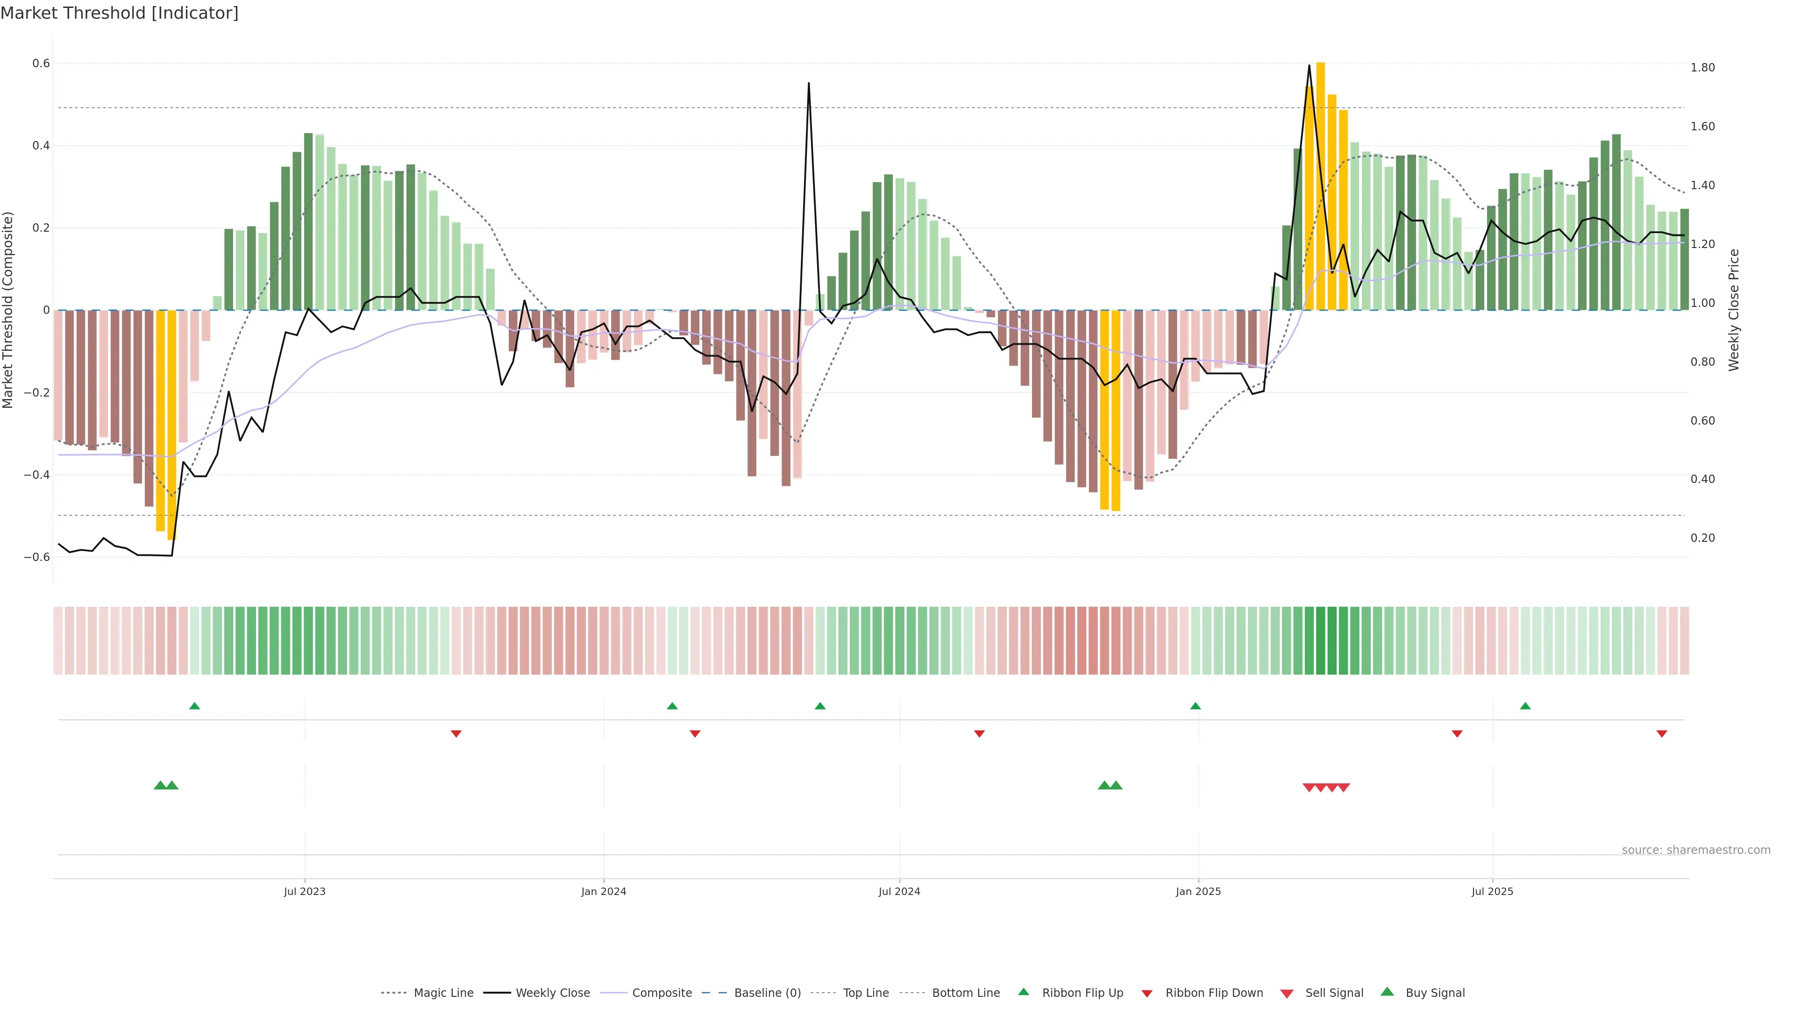Click the rightmost red Ribbon Flip Down marker
Image resolution: width=1794 pixels, height=1009 pixels.
click(x=1662, y=733)
